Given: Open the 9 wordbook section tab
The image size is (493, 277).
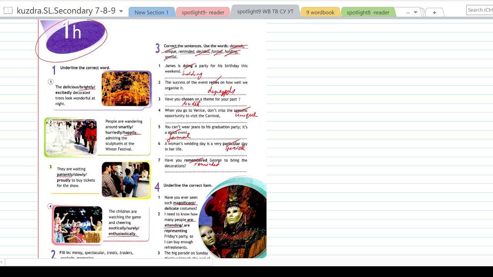Looking at the screenshot, I should tap(320, 12).
